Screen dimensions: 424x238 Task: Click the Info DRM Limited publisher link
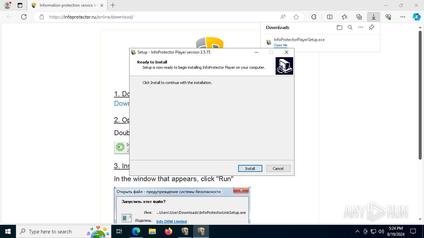[172, 221]
